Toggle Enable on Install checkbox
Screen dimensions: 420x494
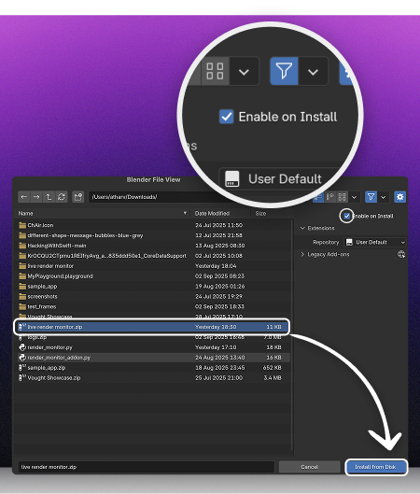(x=346, y=216)
